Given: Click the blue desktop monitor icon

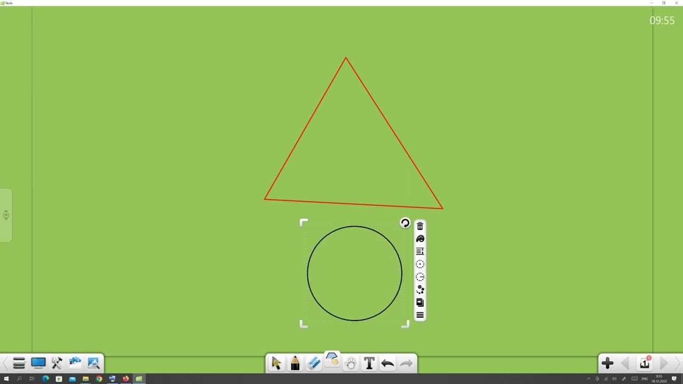Looking at the screenshot, I should (38, 363).
